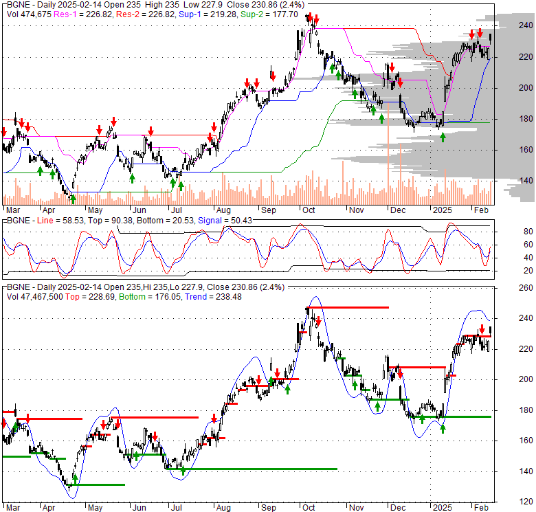Click the 120 price label on bottom chart axis

tap(526, 502)
